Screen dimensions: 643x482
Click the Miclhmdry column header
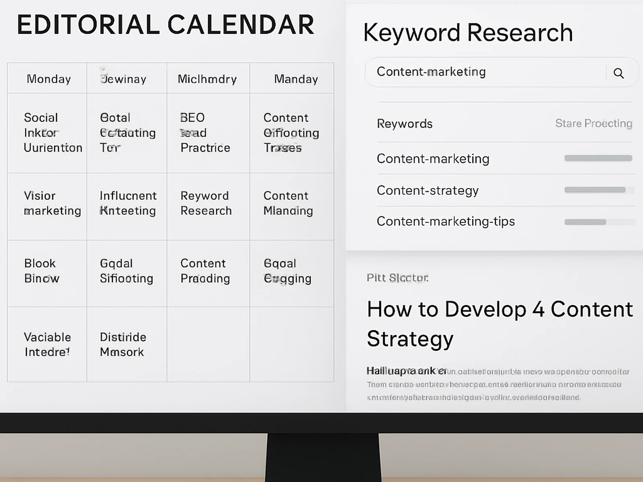pos(207,79)
